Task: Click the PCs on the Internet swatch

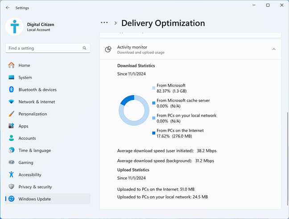Action: pyautogui.click(x=153, y=133)
